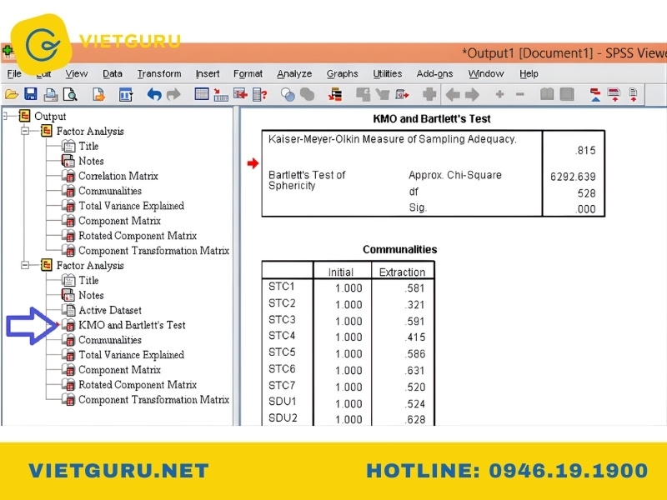Open the Add-ons menu

tap(434, 73)
